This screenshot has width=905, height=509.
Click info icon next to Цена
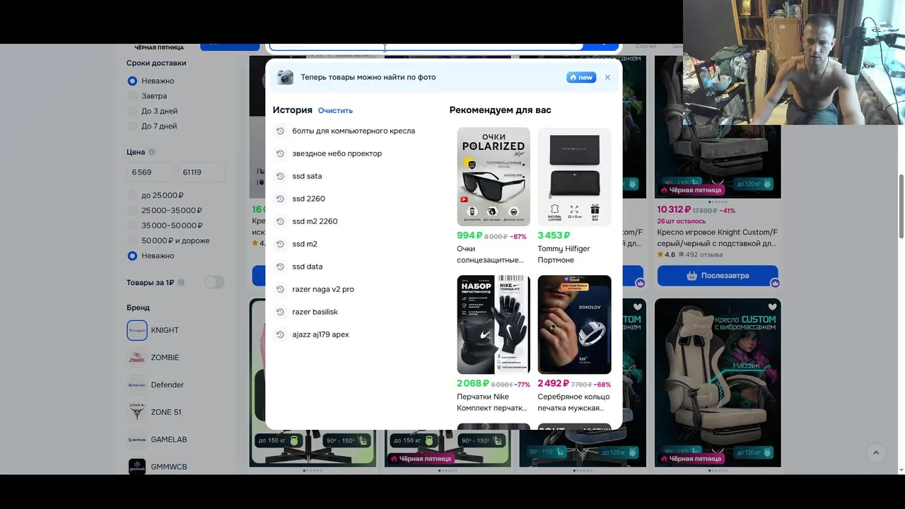pyautogui.click(x=152, y=152)
